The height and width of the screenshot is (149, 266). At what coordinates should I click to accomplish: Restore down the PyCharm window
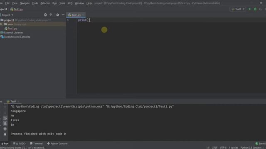tap(261, 3)
